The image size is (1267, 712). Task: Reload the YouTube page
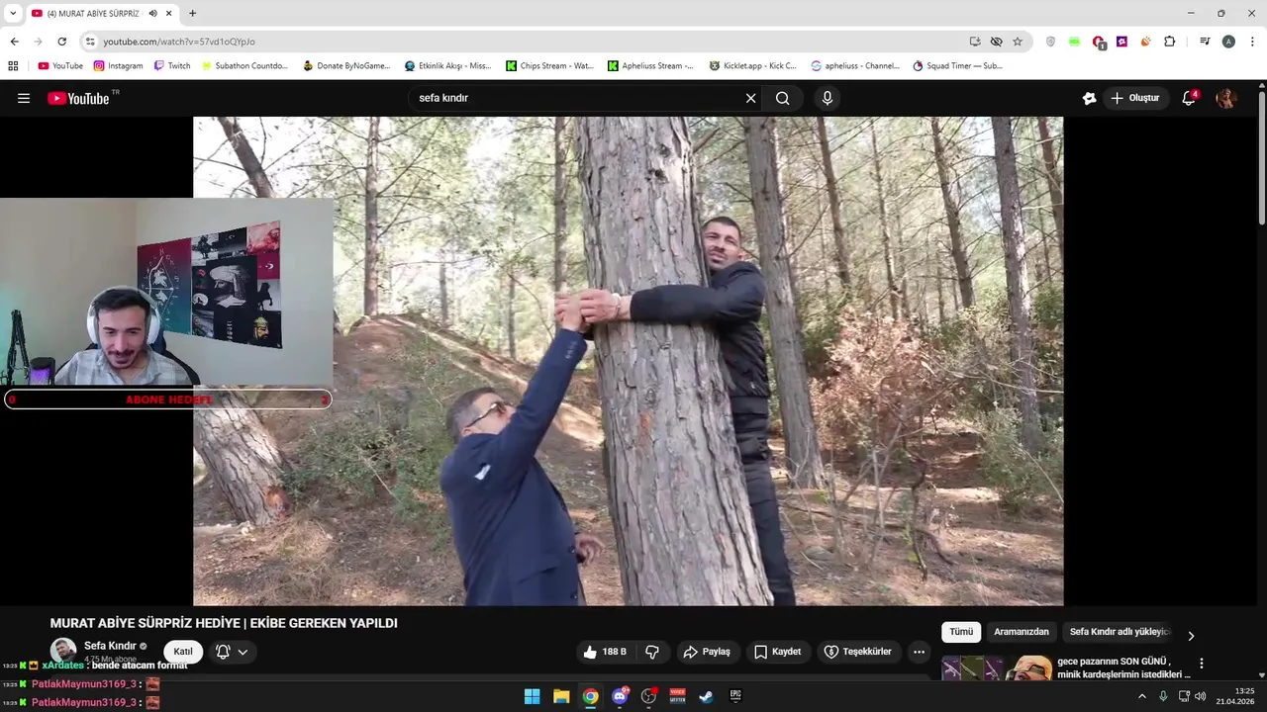[x=61, y=42]
